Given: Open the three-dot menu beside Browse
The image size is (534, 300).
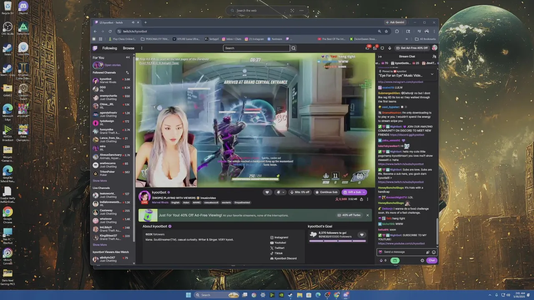Looking at the screenshot, I should coord(141,48).
